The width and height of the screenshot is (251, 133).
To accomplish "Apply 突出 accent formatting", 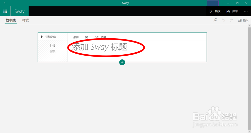I will (x=88, y=37).
